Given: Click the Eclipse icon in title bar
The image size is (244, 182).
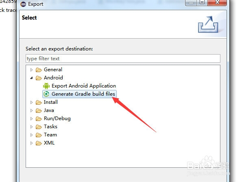Looking at the screenshot, I should (x=23, y=4).
